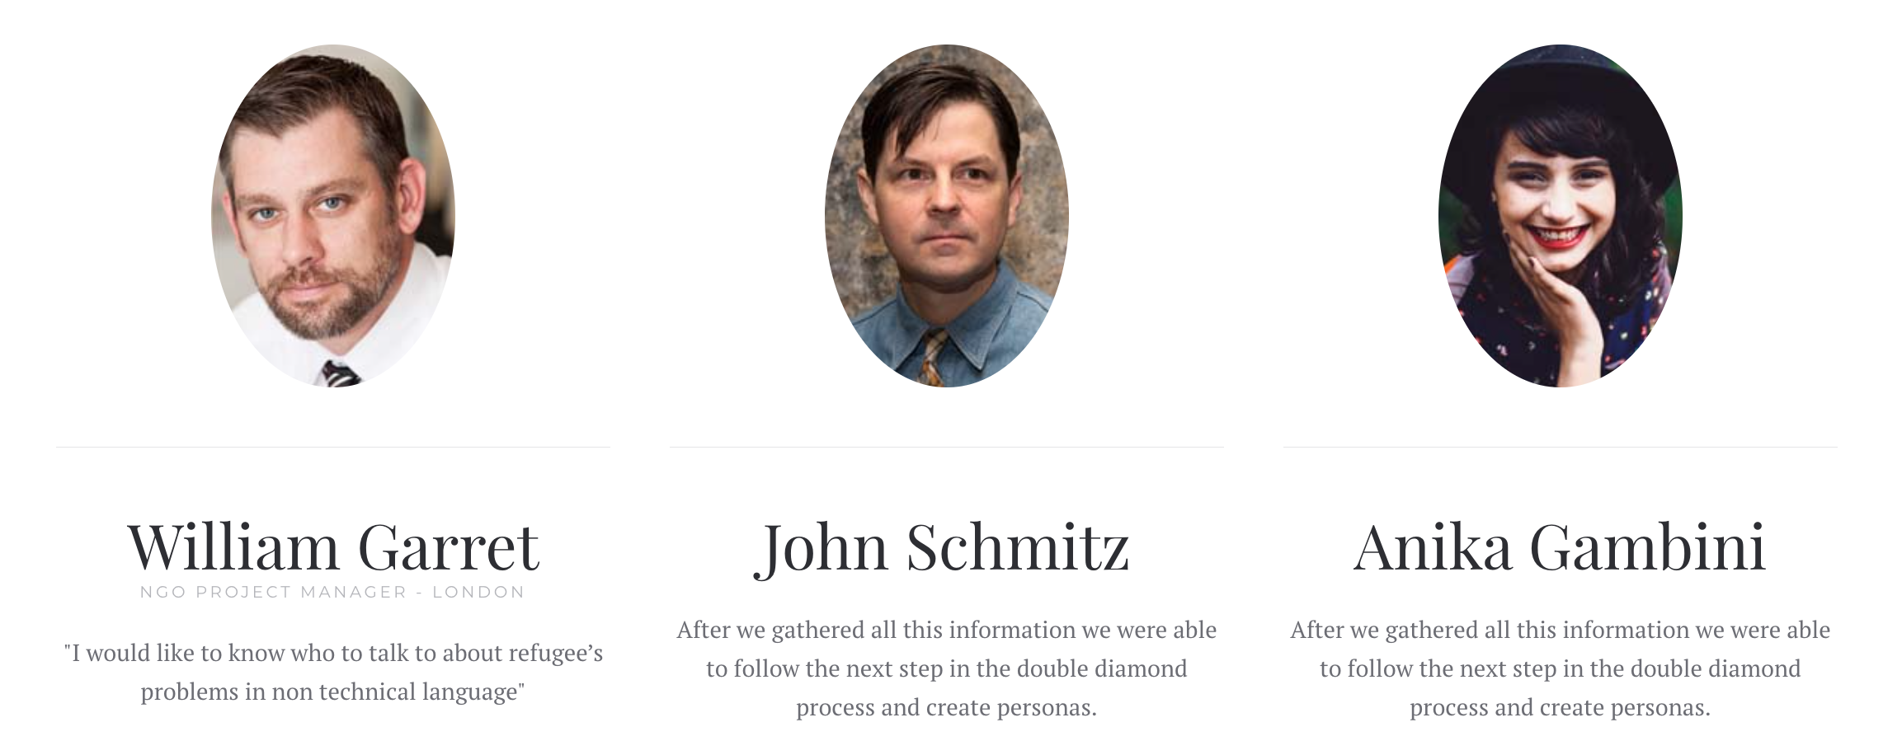This screenshot has height=755, width=1902.
Task: Select the Anika Gambini name heading
Action: (1560, 547)
